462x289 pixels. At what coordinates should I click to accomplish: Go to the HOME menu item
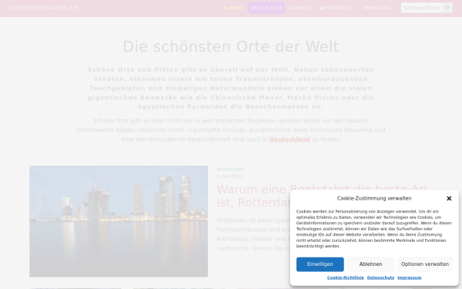[233, 8]
